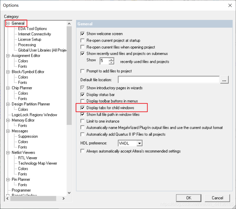Enable Always accept Altera's recommended settings
236x209 pixels.
82,151
